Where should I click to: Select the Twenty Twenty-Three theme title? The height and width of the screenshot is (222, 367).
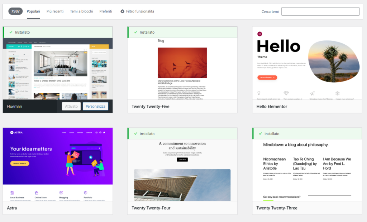click(277, 208)
